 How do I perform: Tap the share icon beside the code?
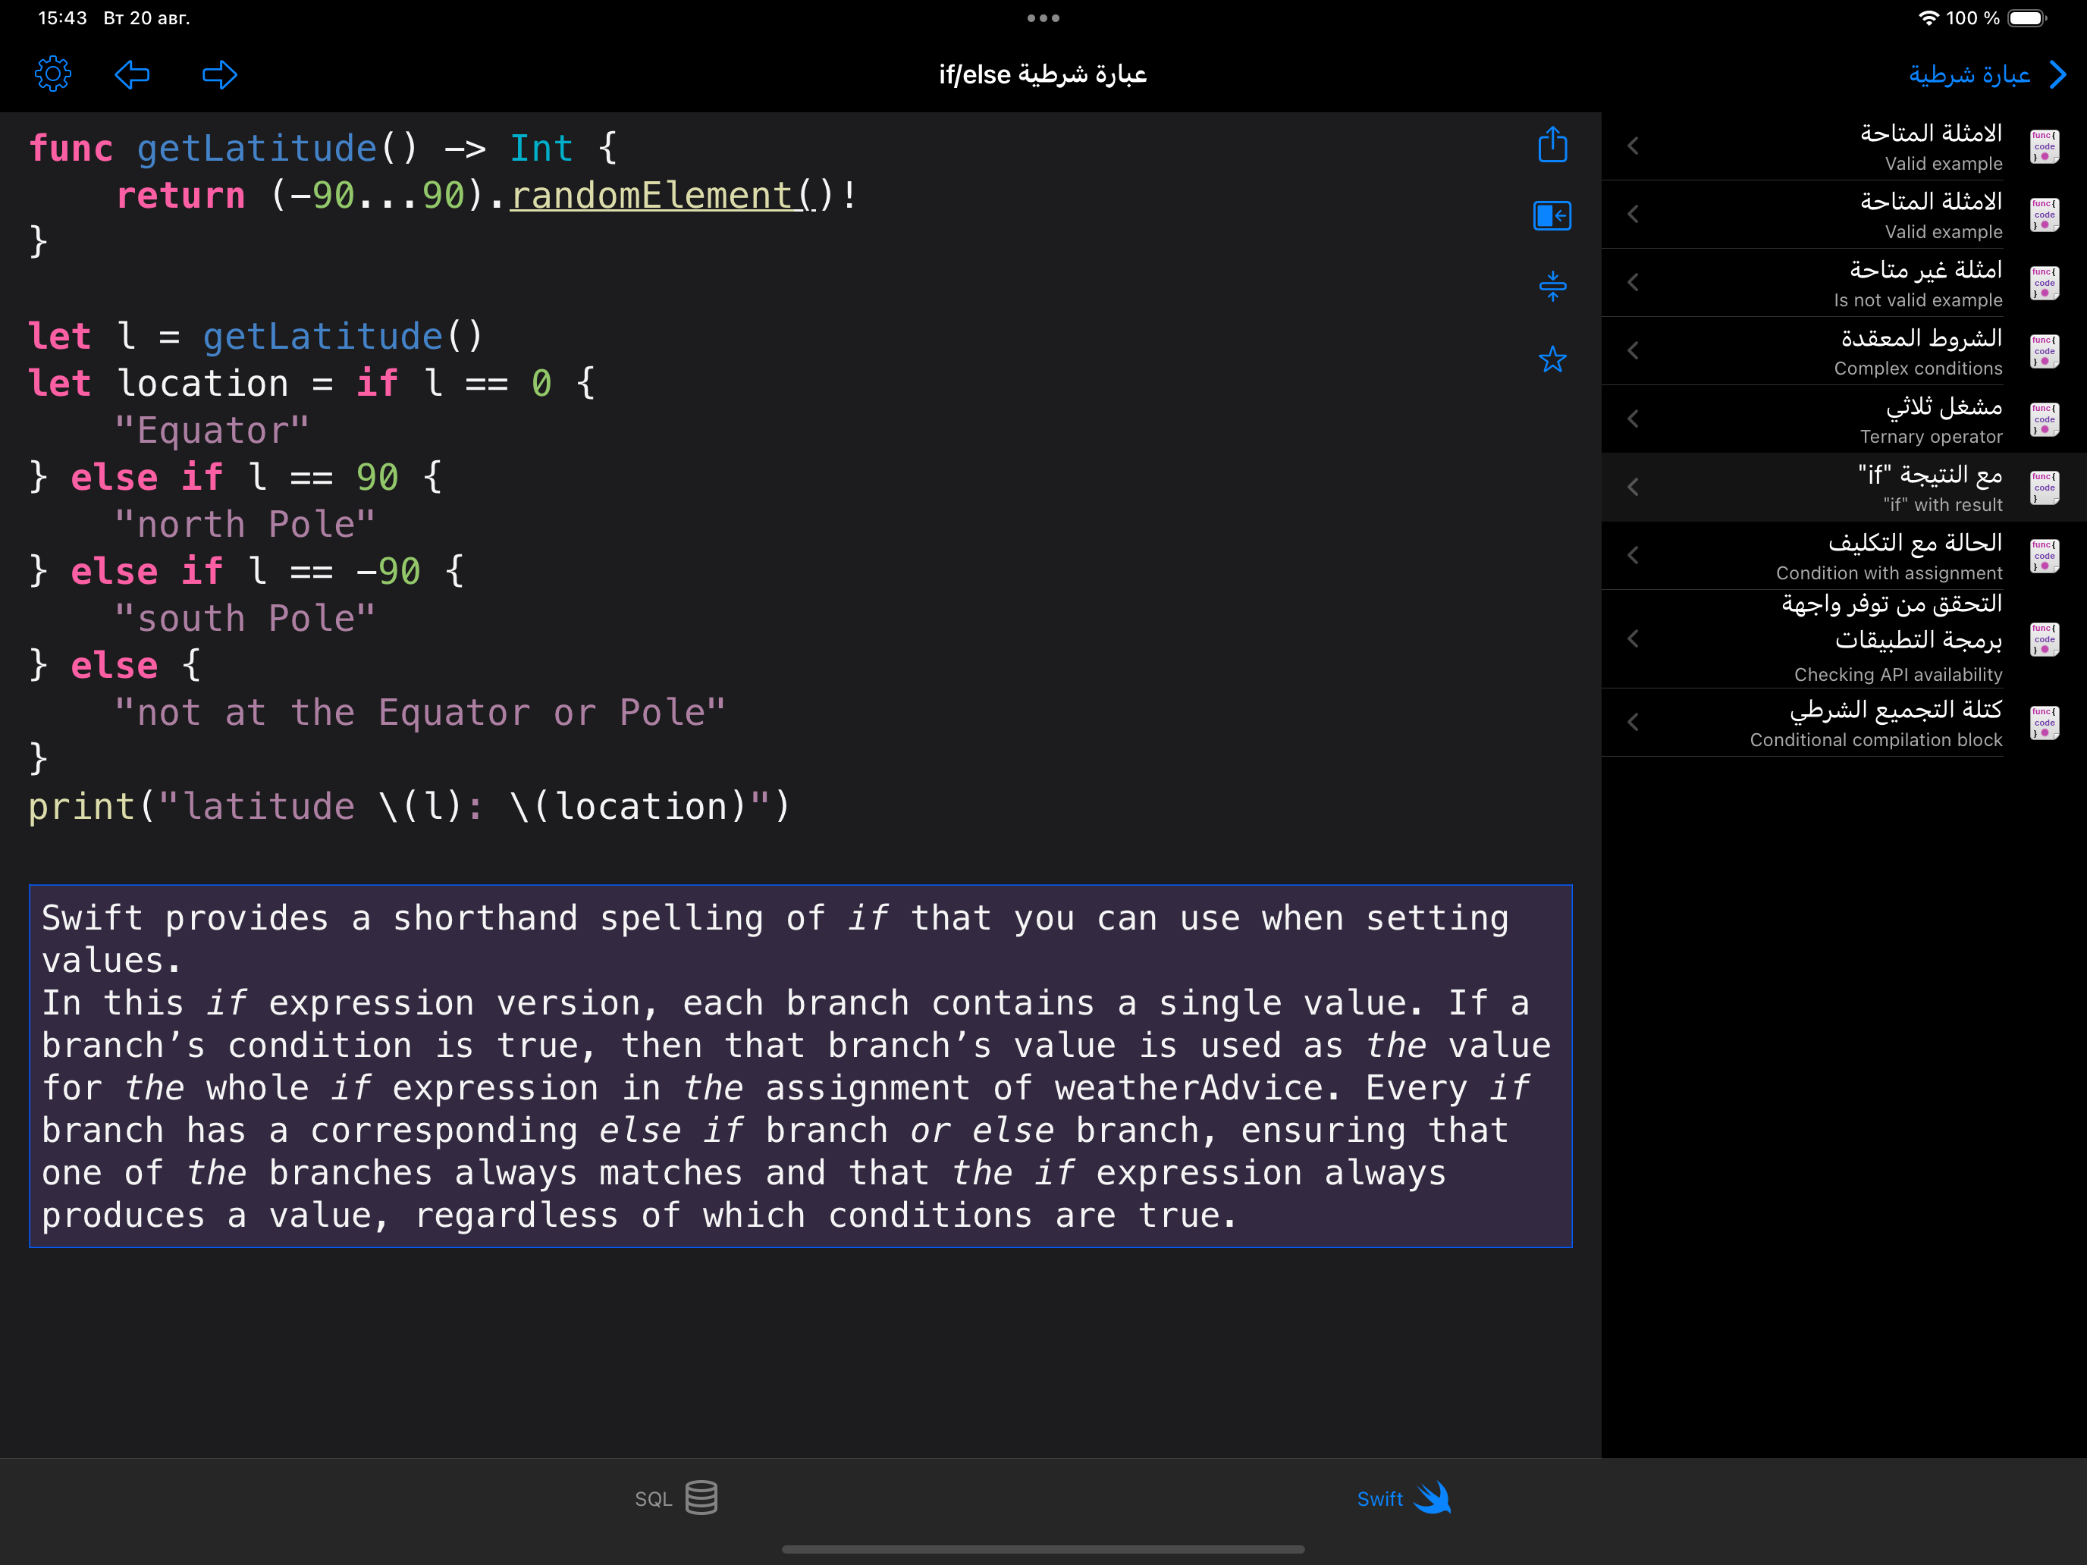(1552, 144)
